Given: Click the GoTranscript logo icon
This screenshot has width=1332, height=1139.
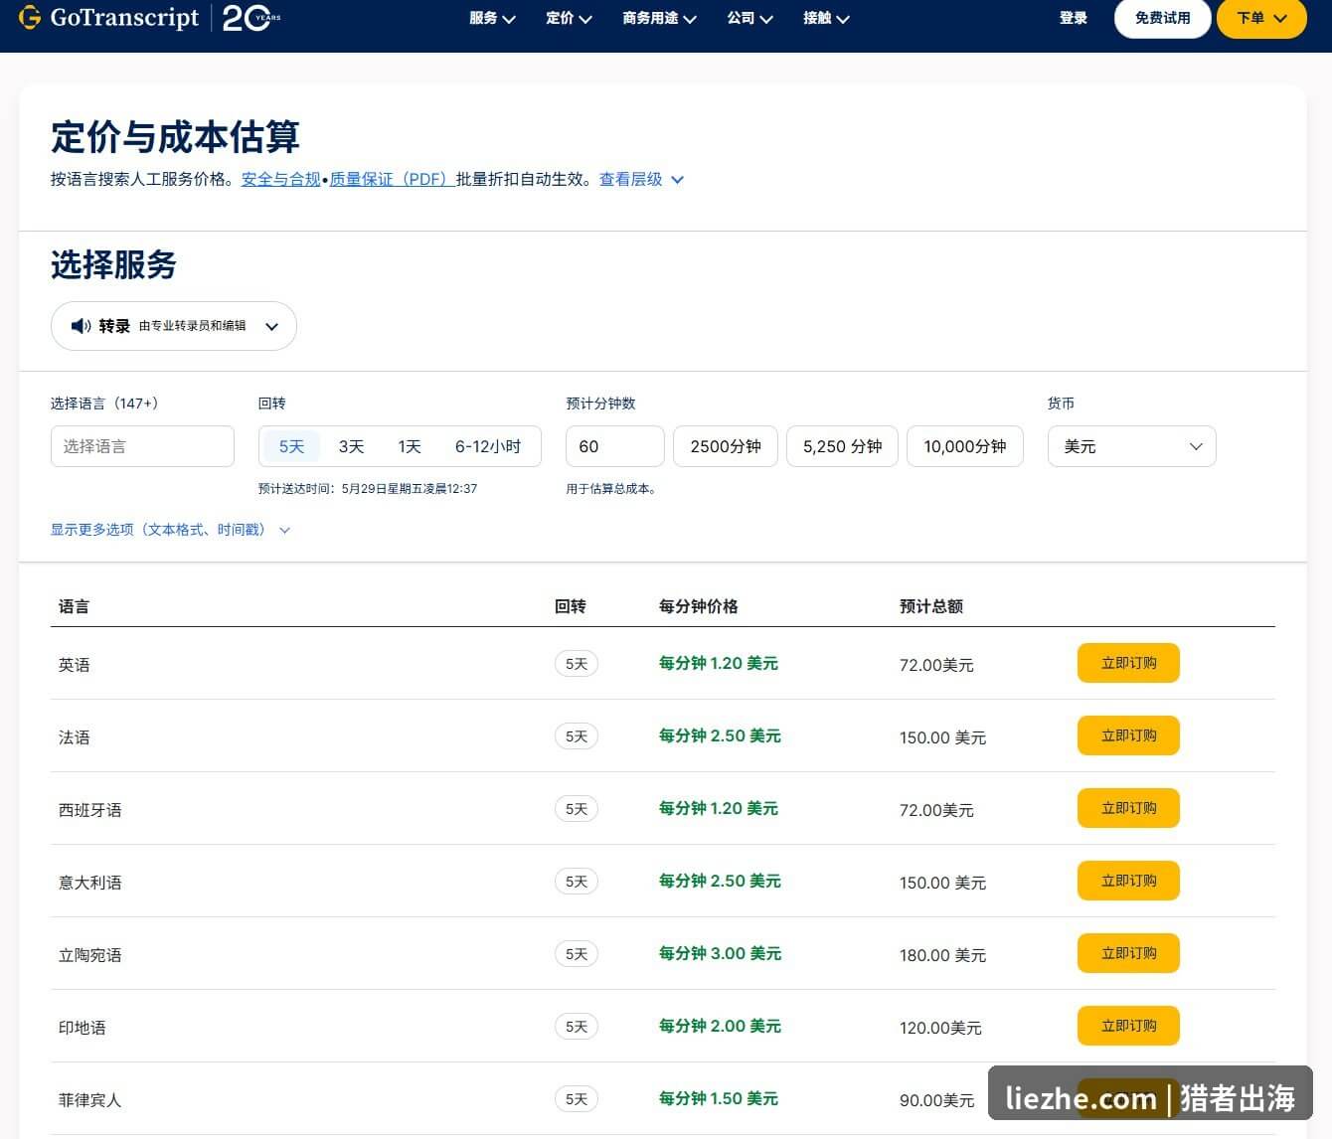Looking at the screenshot, I should point(30,17).
